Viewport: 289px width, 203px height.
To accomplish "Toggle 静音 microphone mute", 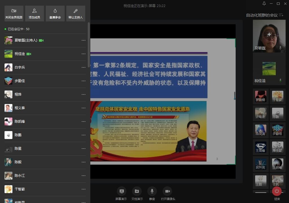I will (152, 193).
